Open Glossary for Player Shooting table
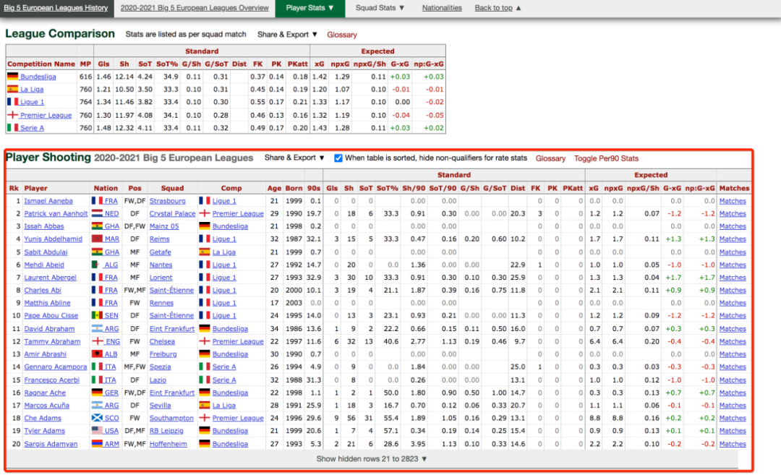781x475 pixels. tap(550, 158)
